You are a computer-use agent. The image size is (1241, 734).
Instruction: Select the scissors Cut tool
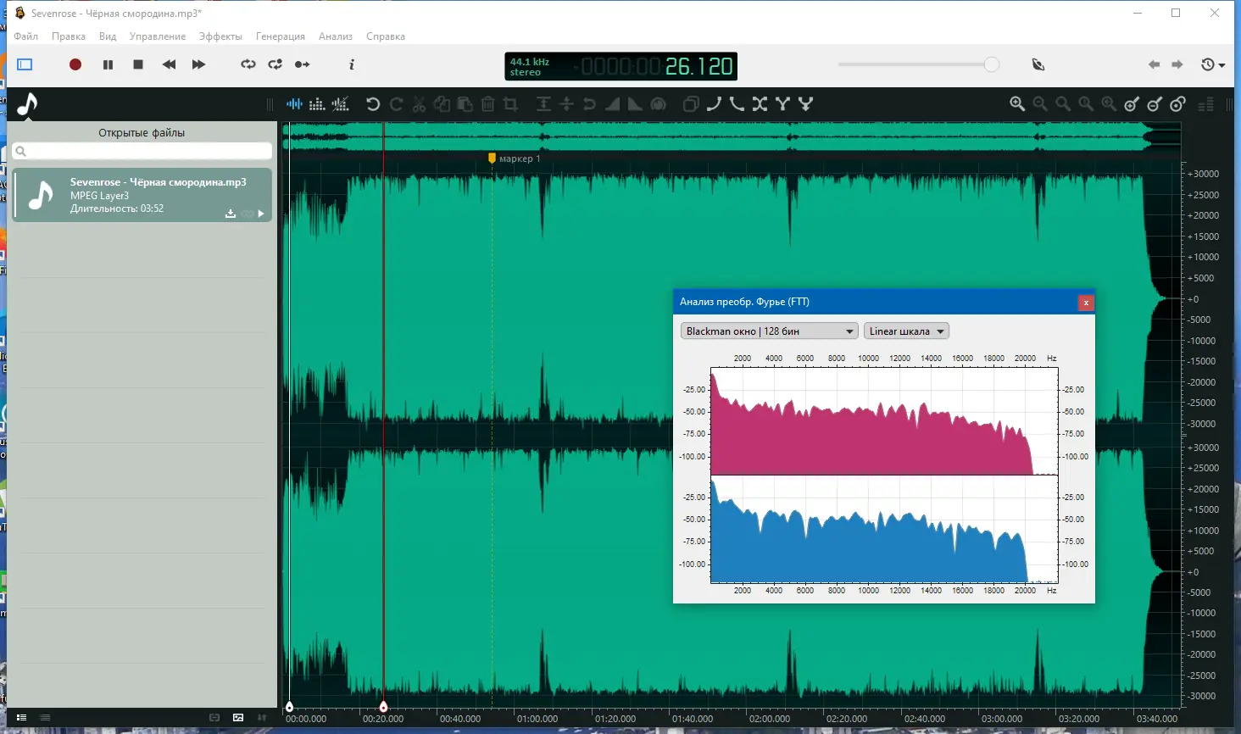pos(419,103)
